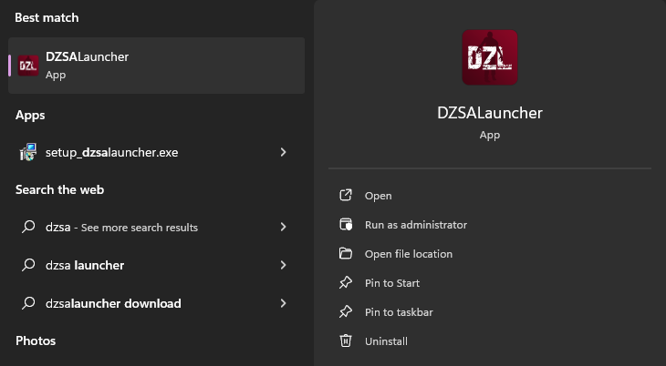The image size is (666, 366).
Task: Choose Uninstall from the app actions
Action: coord(386,341)
